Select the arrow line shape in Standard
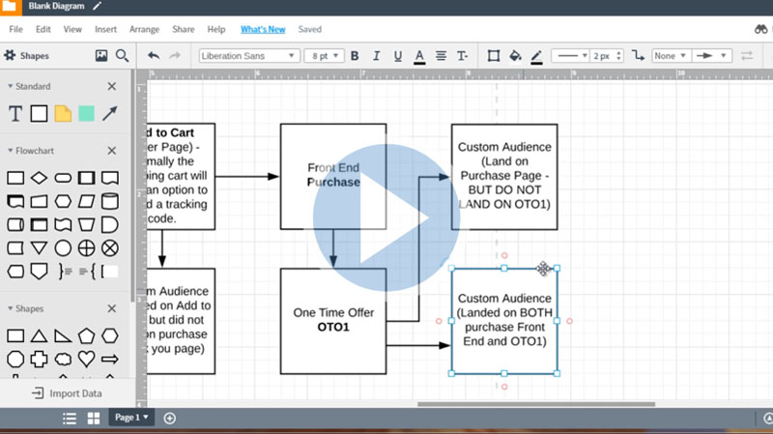 tap(110, 114)
